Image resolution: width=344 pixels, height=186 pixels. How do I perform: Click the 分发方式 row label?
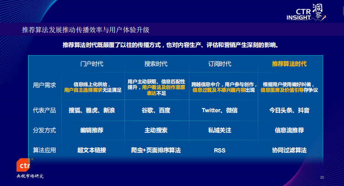pyautogui.click(x=44, y=130)
